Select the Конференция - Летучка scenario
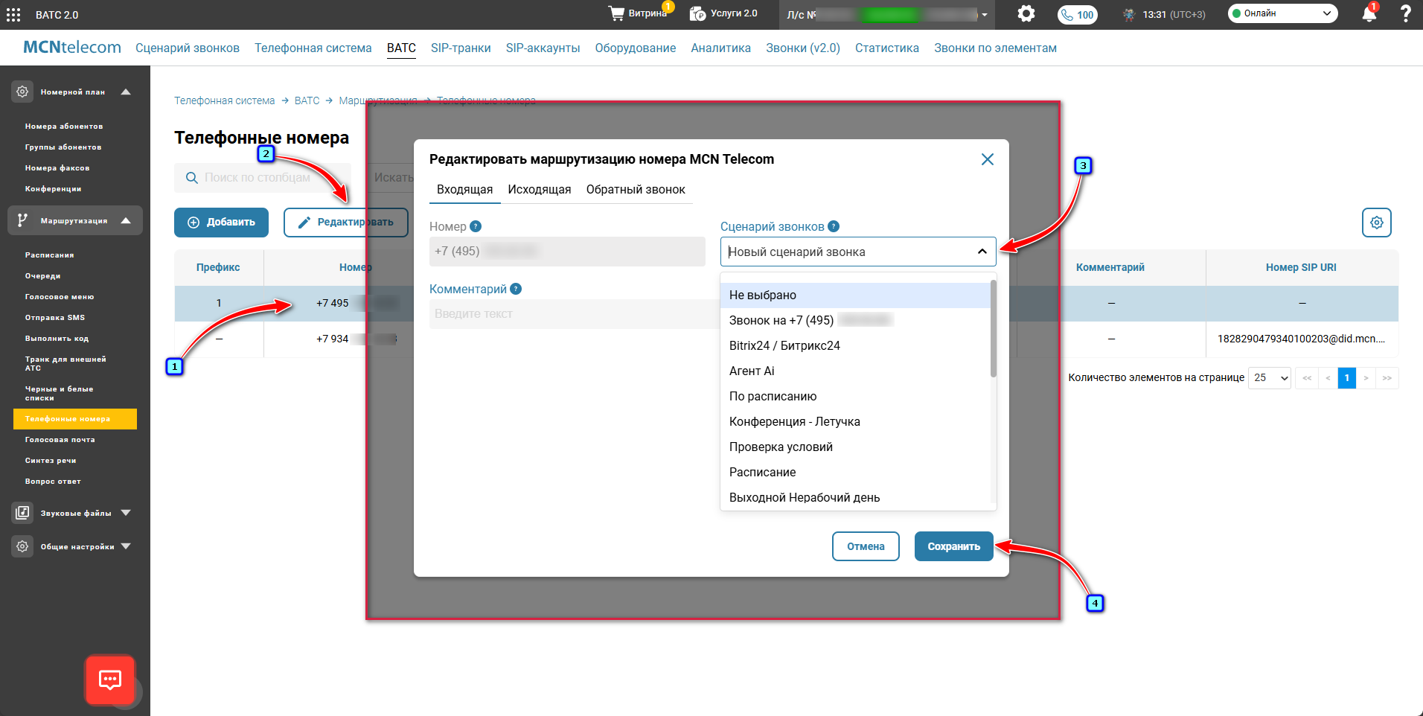The width and height of the screenshot is (1423, 716). (855, 421)
